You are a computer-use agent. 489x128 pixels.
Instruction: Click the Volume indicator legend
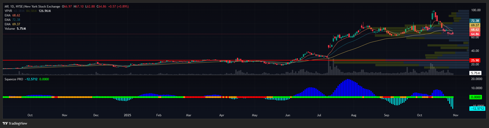coord(10,29)
